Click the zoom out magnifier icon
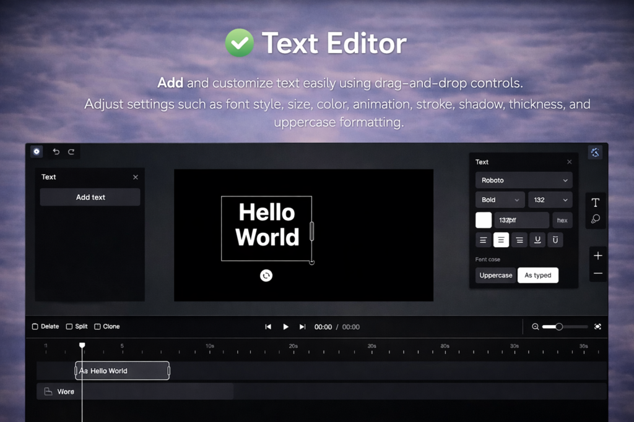This screenshot has width=634, height=422. point(536,327)
